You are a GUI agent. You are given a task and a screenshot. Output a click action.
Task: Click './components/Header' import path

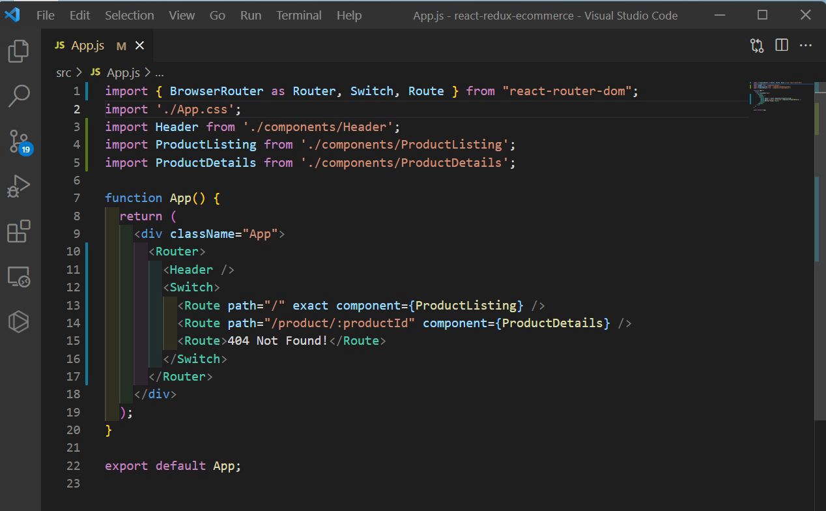[317, 126]
